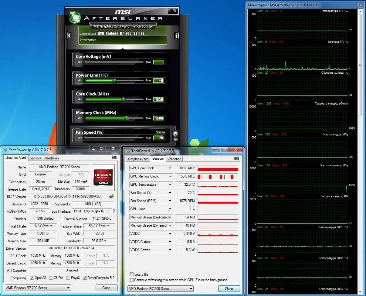This screenshot has width=366, height=296.
Task: Click the title bar icon of the Graphics Card GPU-Z window
Action: [5, 150]
